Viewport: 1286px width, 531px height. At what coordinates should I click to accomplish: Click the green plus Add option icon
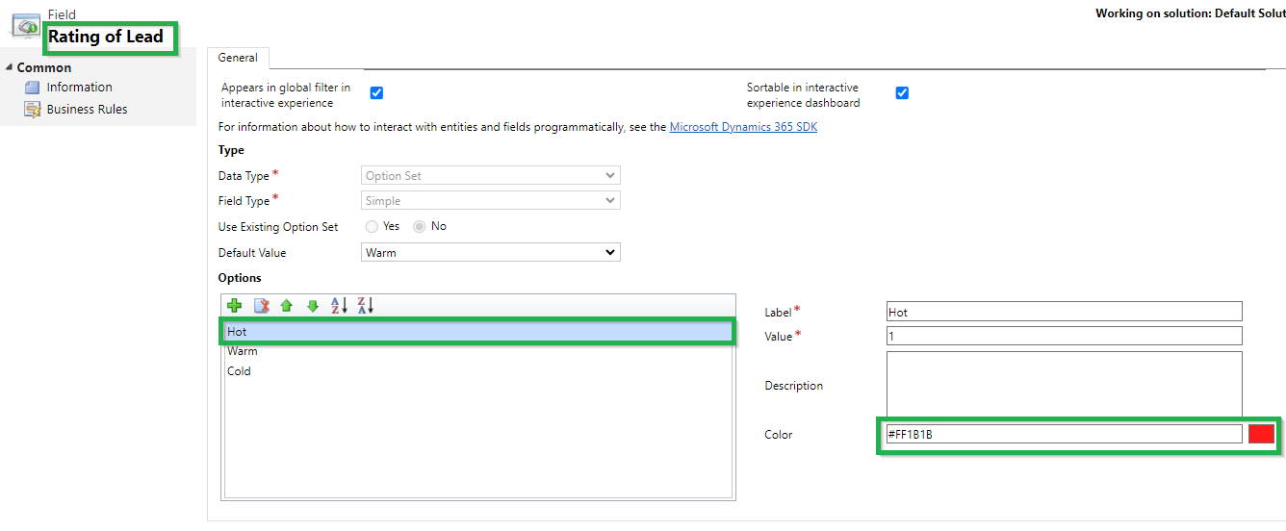(234, 306)
